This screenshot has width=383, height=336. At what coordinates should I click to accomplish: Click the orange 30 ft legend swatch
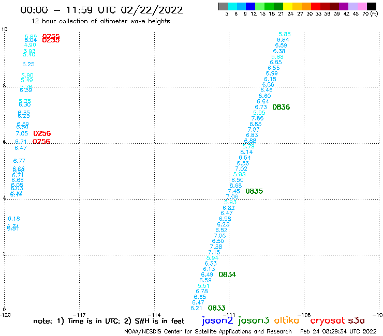pyautogui.click(x=306, y=6)
